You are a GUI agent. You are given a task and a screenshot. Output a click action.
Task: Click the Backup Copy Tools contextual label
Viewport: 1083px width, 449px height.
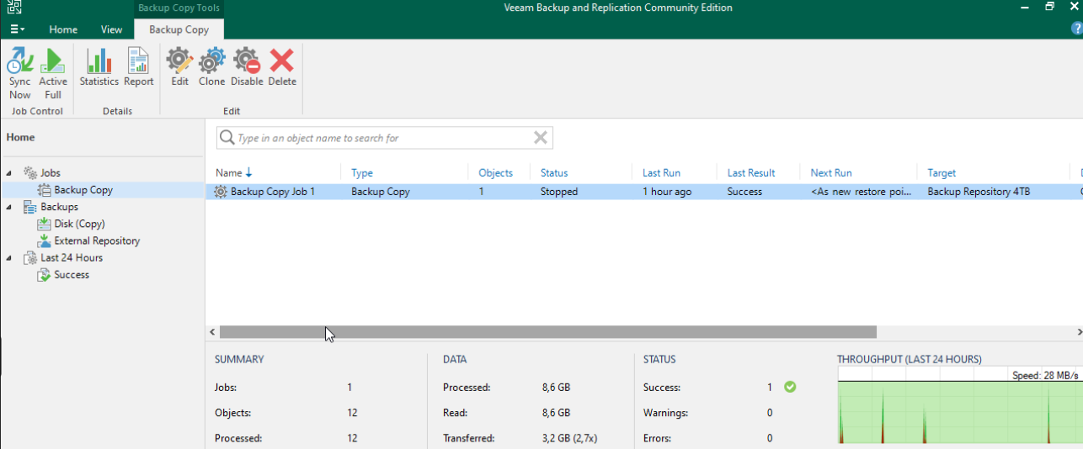179,8
